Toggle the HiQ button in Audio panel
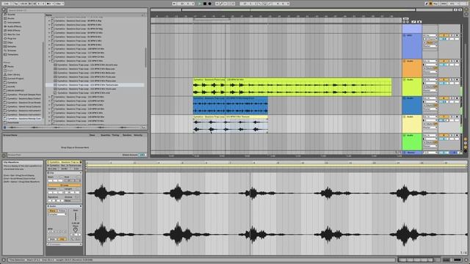Image resolution: width=470 pixels, height=264 pixels. click(62, 239)
